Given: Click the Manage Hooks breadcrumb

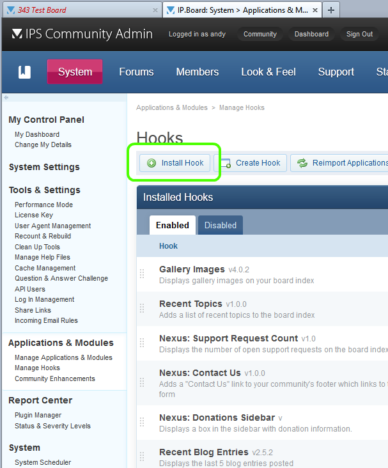Looking at the screenshot, I should [242, 107].
